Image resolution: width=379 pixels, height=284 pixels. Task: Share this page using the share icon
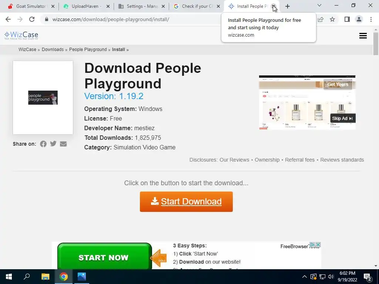[x=321, y=19]
